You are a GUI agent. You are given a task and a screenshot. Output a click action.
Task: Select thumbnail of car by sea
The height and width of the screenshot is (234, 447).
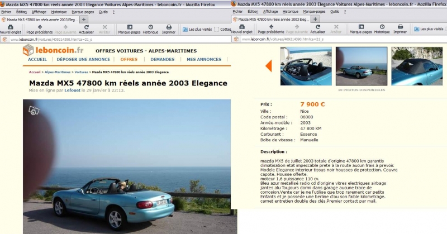pyautogui.click(x=362, y=66)
